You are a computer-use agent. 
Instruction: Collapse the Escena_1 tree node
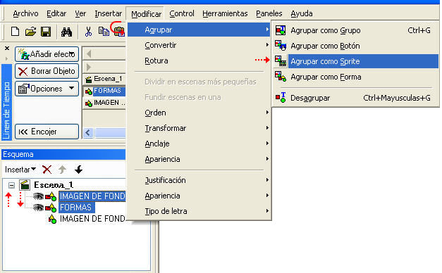click(x=11, y=185)
